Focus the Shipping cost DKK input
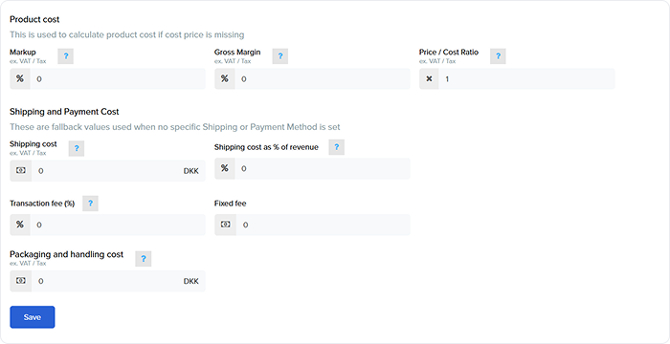 click(119, 171)
